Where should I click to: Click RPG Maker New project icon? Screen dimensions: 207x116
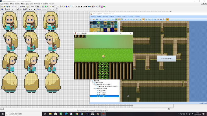(x=91, y=19)
